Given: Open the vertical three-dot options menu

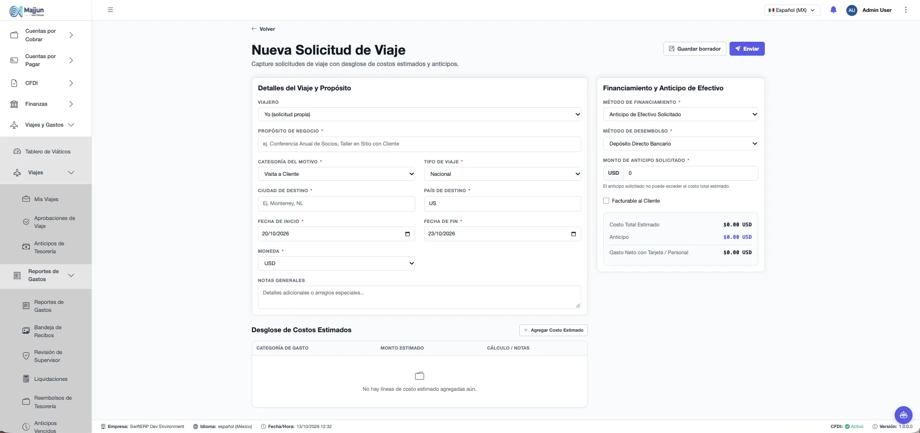Looking at the screenshot, I should [x=906, y=10].
